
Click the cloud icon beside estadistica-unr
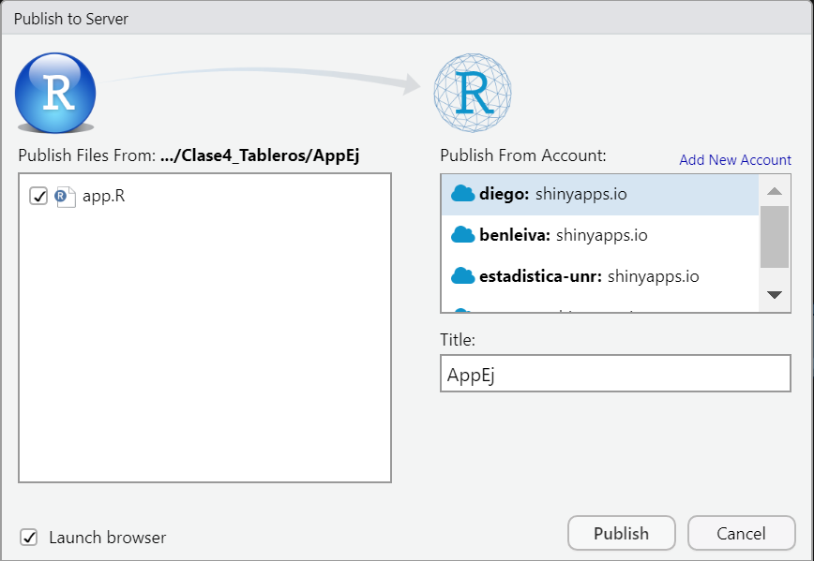pos(463,276)
